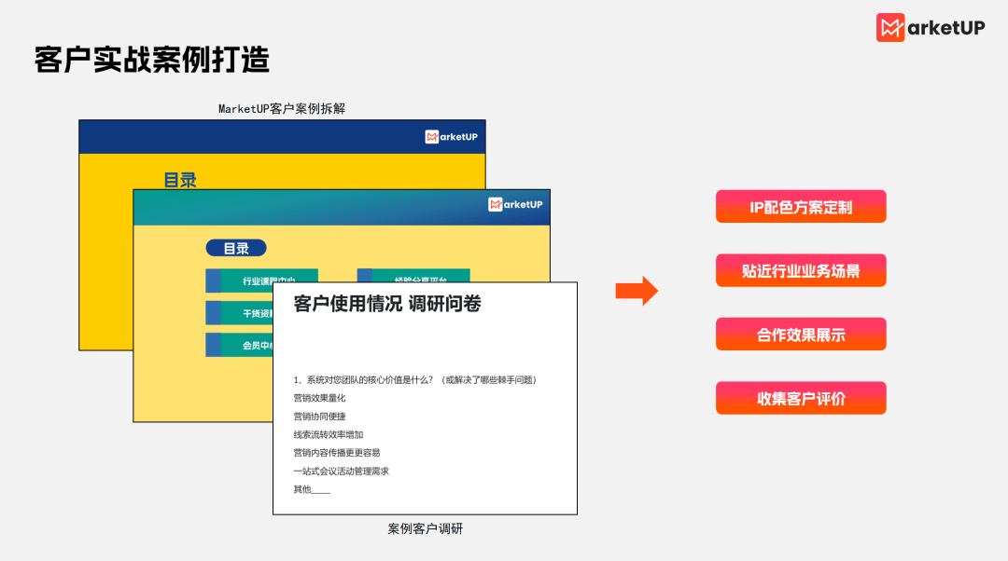Select the IP配色方案定制 button
Viewport: 1008px width, 561px height.
[800, 207]
